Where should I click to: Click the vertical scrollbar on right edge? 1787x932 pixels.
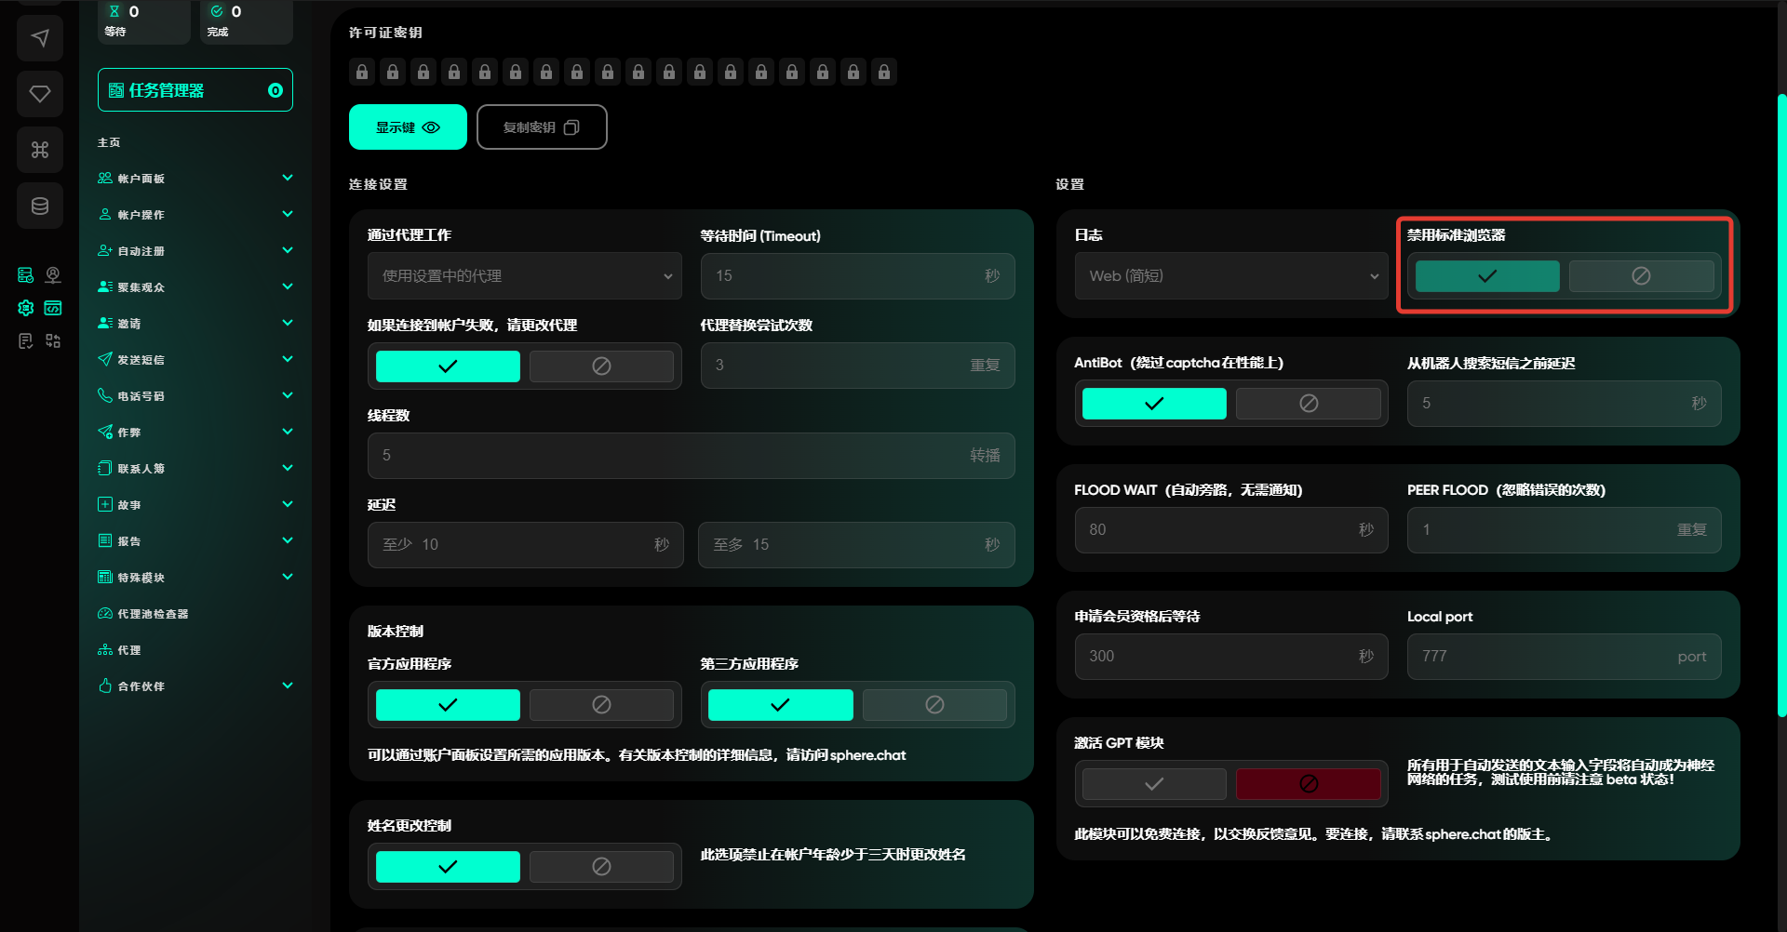1781,405
